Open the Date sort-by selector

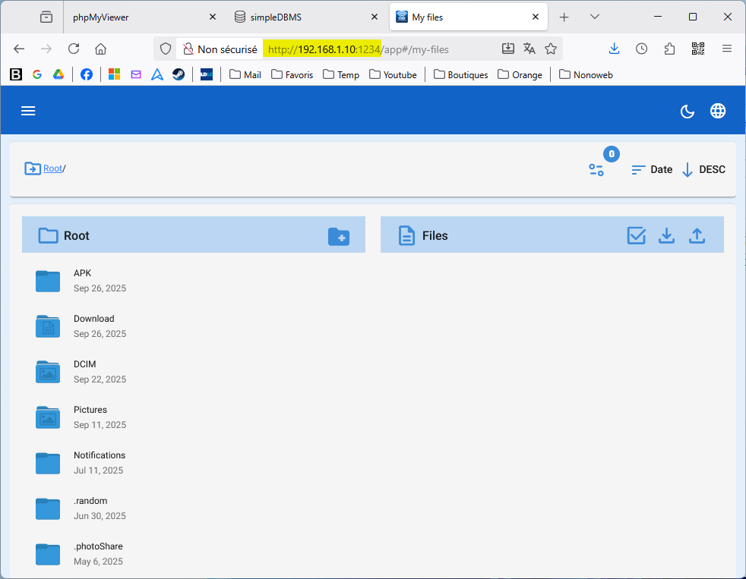click(x=652, y=170)
